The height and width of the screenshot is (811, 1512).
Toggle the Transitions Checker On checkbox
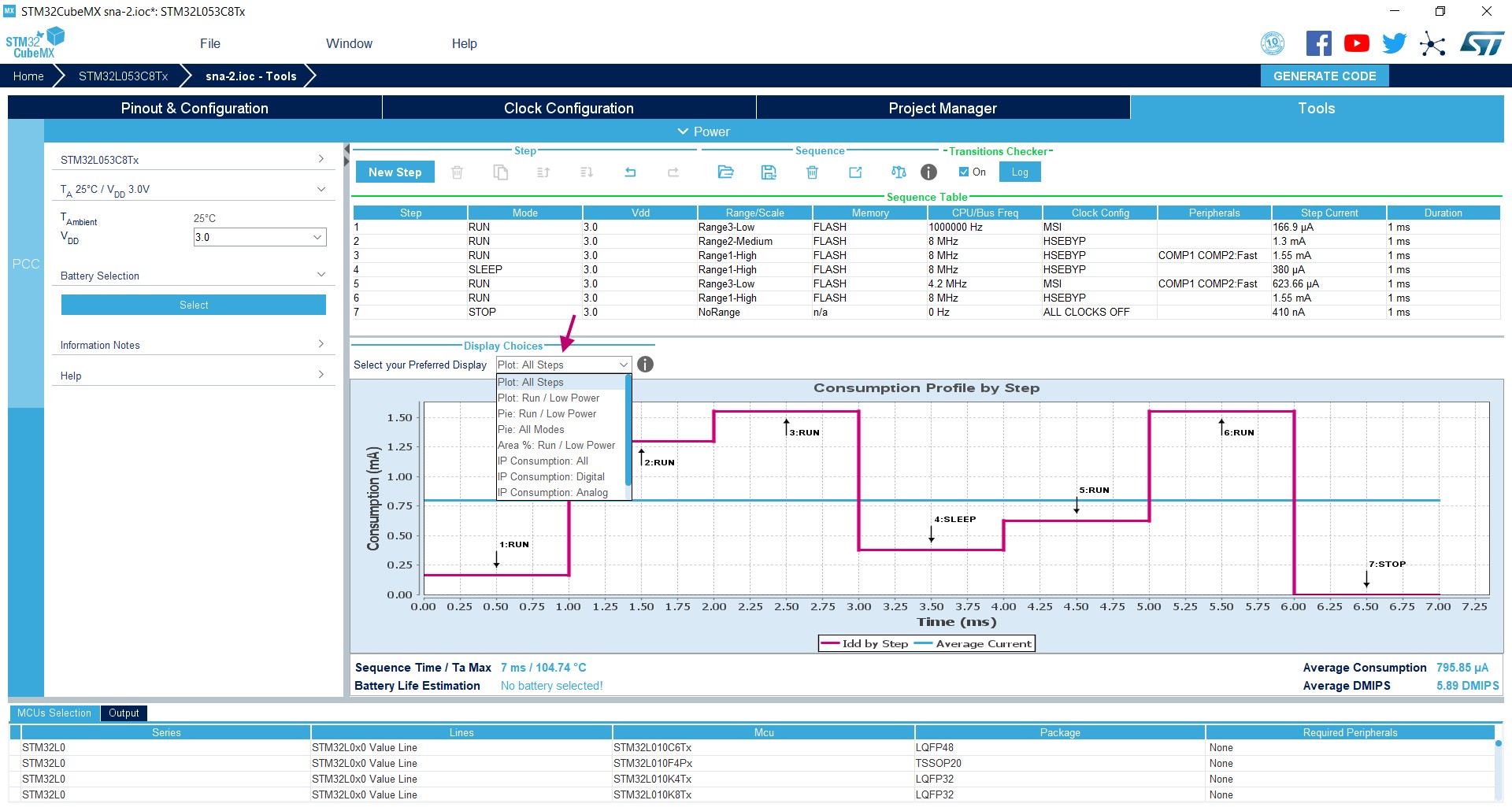click(x=964, y=172)
